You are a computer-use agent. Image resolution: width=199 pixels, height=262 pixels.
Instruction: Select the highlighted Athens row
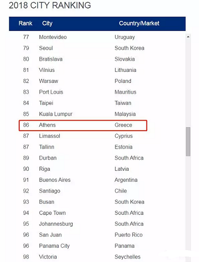pos(83,125)
